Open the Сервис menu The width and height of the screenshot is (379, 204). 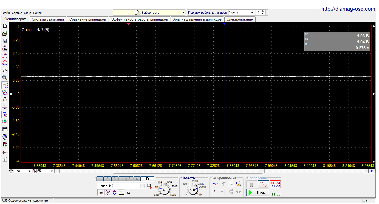[17, 13]
